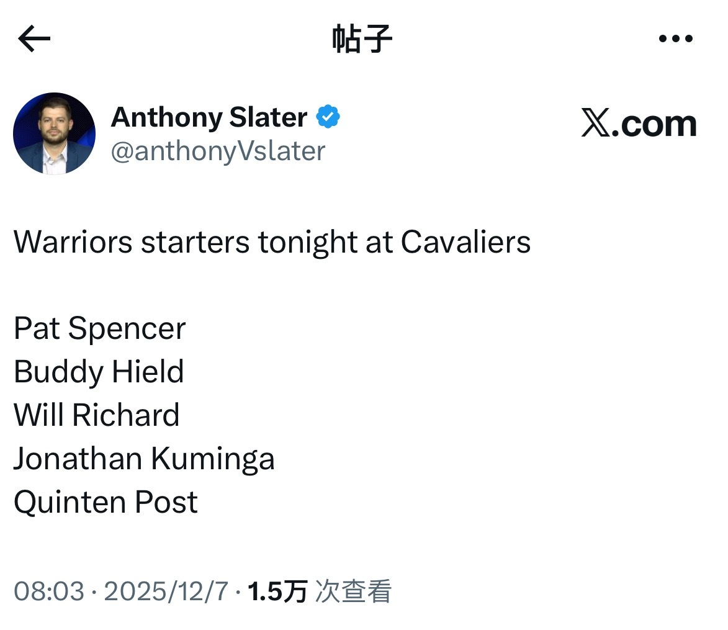This screenshot has width=728, height=630.
Task: Go back using the left arrow
Action: 34,38
